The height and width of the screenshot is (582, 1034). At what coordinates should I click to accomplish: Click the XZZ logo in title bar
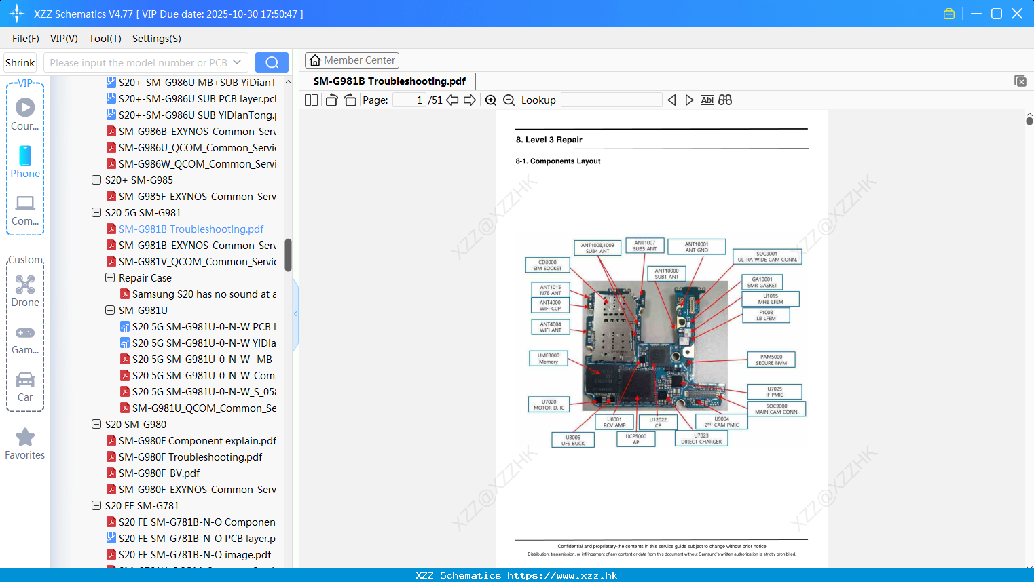point(16,14)
